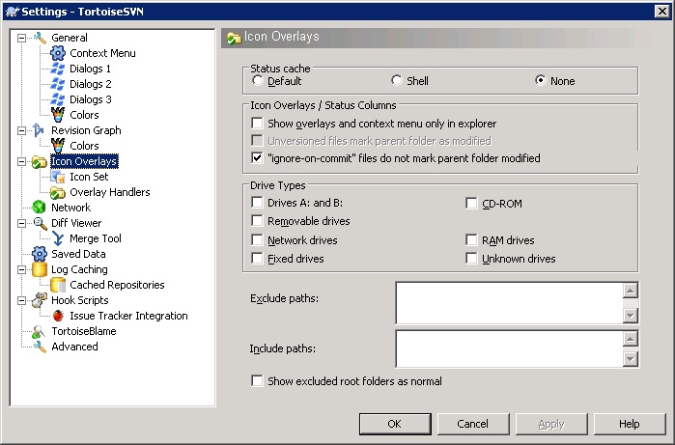The height and width of the screenshot is (445, 675).
Task: Click Include paths scrollbar down arrow
Action: pyautogui.click(x=631, y=358)
